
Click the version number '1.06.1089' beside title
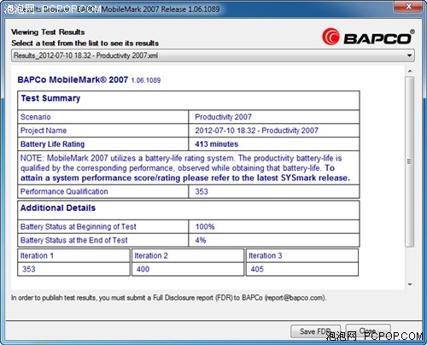(146, 80)
